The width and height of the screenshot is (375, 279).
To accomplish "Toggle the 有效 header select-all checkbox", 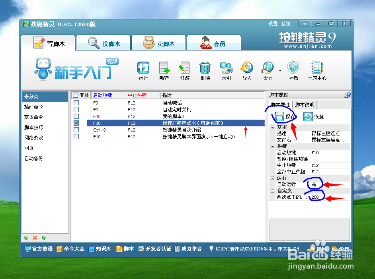I will tap(75, 95).
